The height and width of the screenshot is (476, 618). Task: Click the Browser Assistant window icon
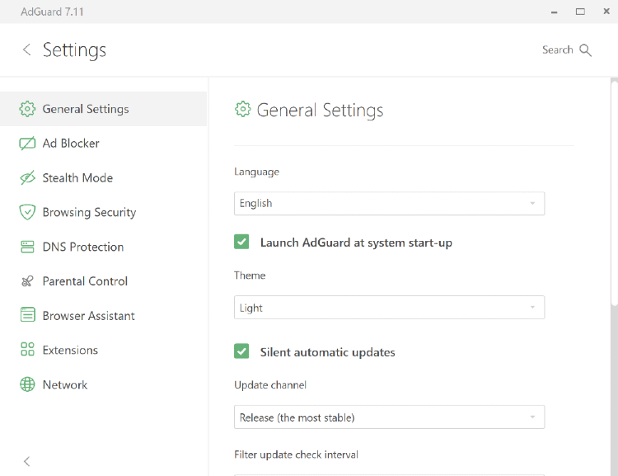pos(27,315)
